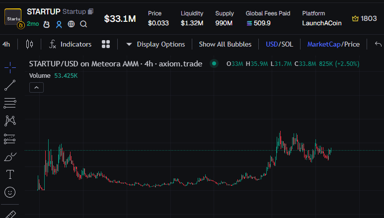Select the ruler measure tool
The height and width of the screenshot is (218, 384).
(10, 214)
